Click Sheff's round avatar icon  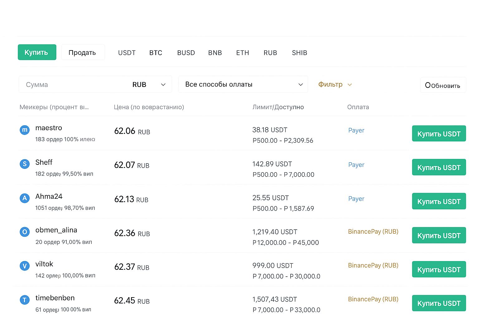[x=25, y=164]
